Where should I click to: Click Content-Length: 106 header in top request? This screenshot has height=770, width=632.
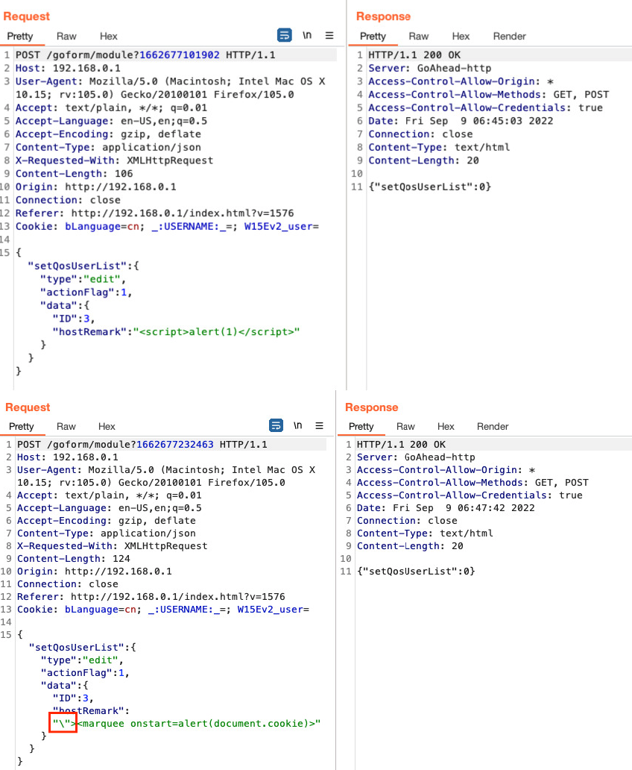[74, 173]
